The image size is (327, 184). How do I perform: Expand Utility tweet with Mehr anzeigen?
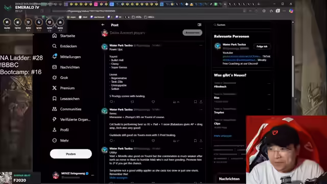[118, 178]
